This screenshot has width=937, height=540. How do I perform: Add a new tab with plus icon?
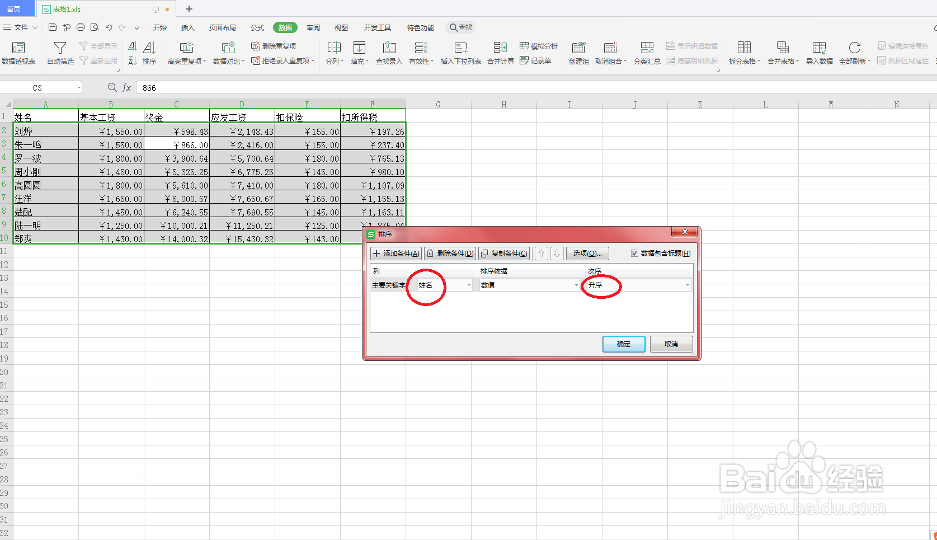(189, 9)
